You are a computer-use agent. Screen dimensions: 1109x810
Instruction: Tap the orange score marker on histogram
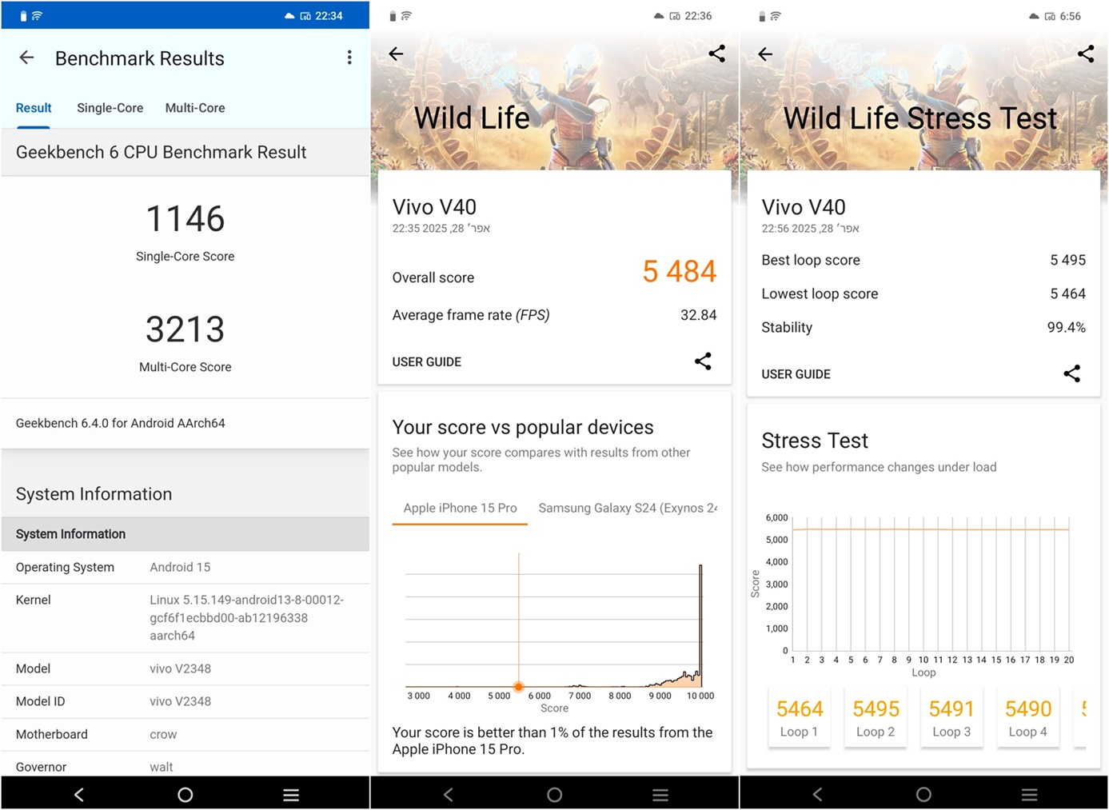(519, 687)
